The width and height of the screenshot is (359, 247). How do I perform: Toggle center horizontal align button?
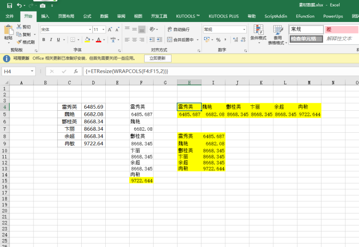(x=135, y=39)
